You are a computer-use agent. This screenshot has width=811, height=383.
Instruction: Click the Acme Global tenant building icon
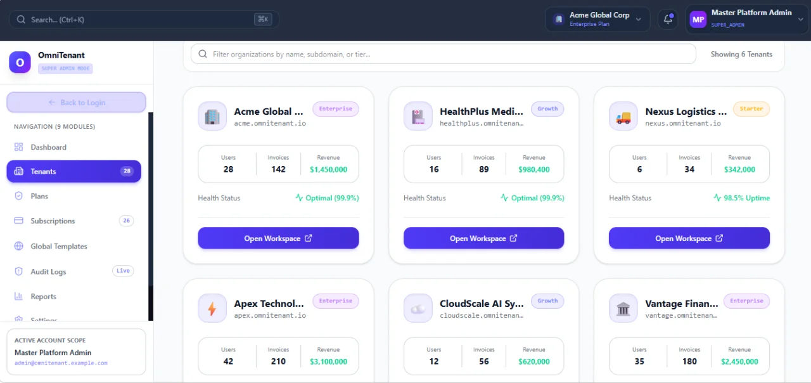(212, 117)
